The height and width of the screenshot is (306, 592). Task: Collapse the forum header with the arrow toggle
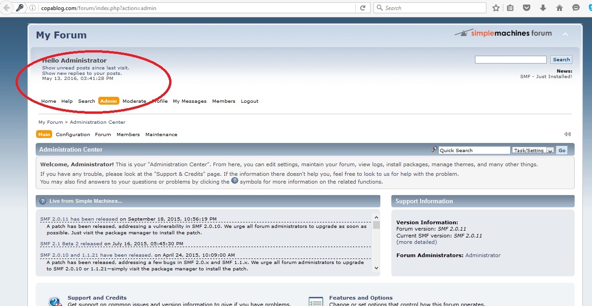pyautogui.click(x=565, y=35)
